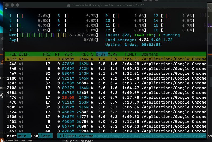Sort by the Command column header

point(150,54)
